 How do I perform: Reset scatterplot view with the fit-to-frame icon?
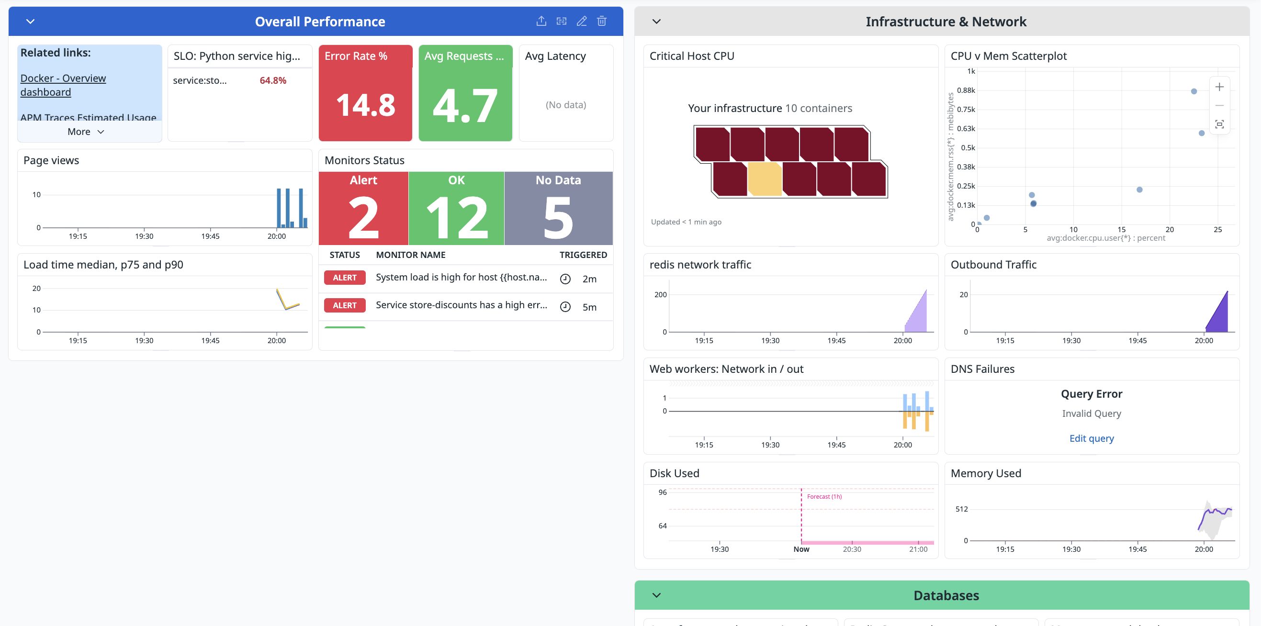[1219, 124]
